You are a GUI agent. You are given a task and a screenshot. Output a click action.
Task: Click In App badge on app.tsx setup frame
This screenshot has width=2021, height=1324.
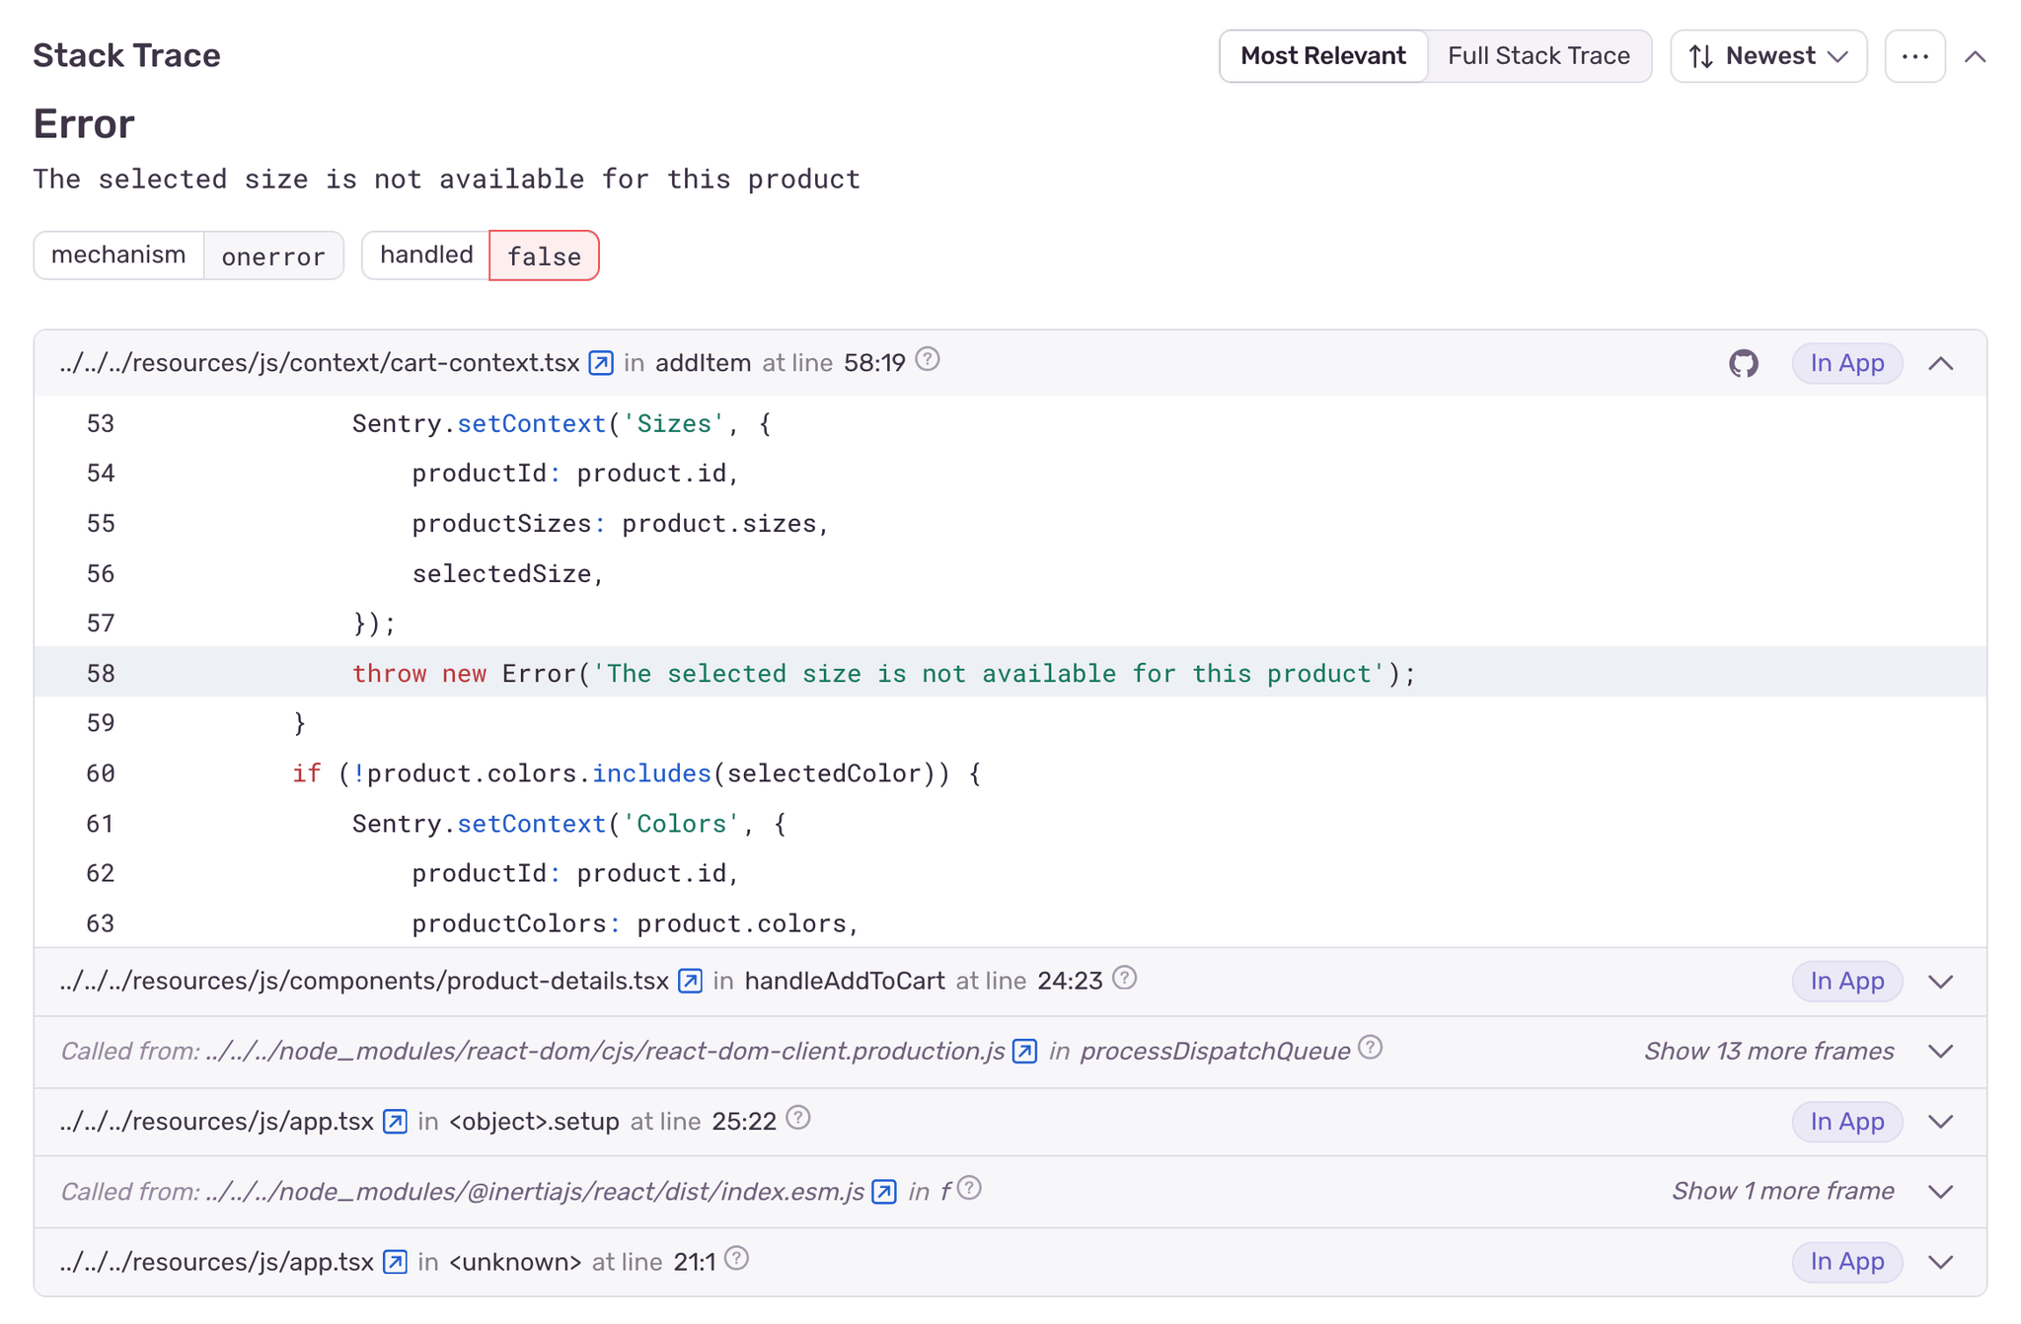[x=1847, y=1122]
